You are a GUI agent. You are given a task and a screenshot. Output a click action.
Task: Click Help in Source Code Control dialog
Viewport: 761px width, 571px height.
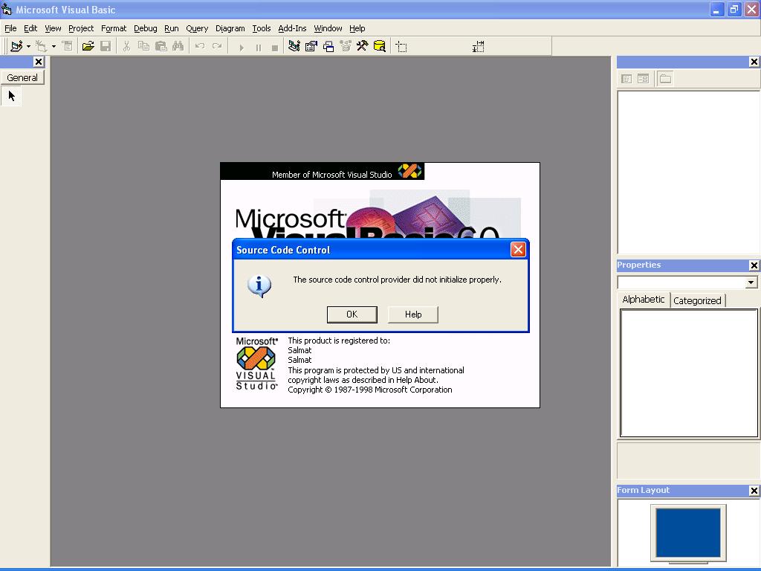pos(413,314)
